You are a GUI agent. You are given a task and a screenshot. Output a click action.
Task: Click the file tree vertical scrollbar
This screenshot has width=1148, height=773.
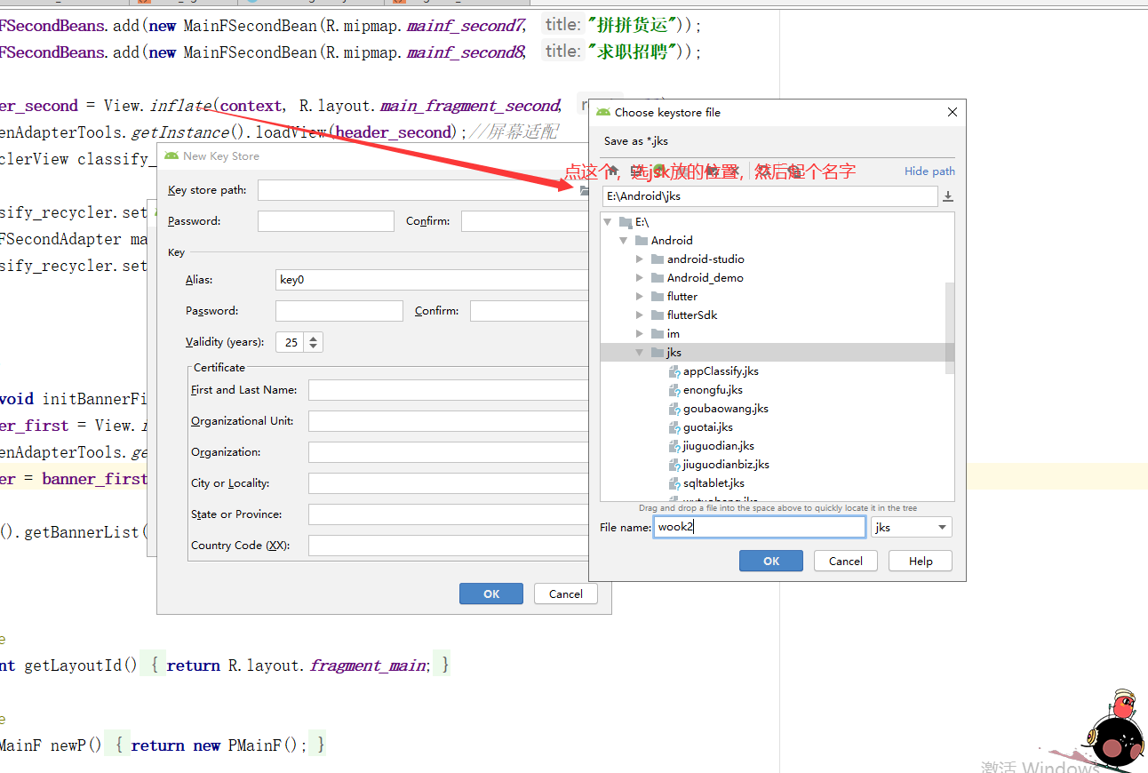pos(950,328)
